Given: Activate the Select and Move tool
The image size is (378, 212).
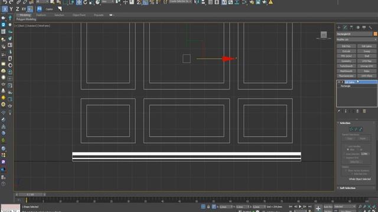Looking at the screenshot, I should tap(79, 2).
